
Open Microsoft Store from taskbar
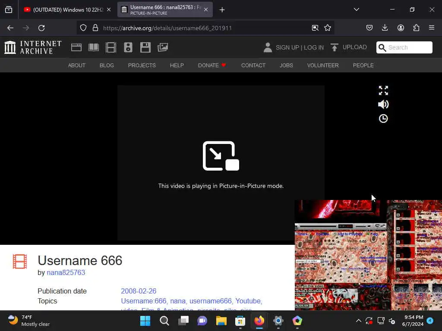240,321
